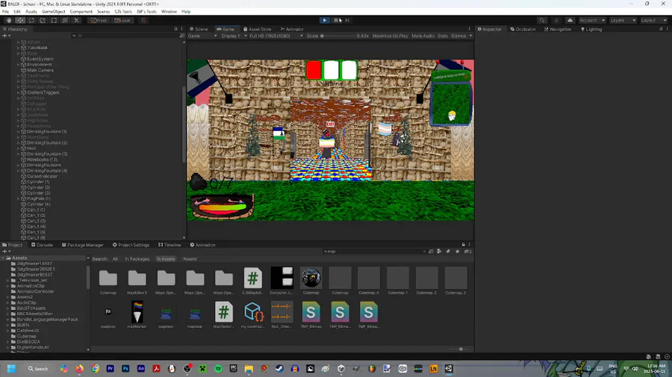672x377 pixels.
Task: Select the Hand tool in the toolbar
Action: click(8, 20)
